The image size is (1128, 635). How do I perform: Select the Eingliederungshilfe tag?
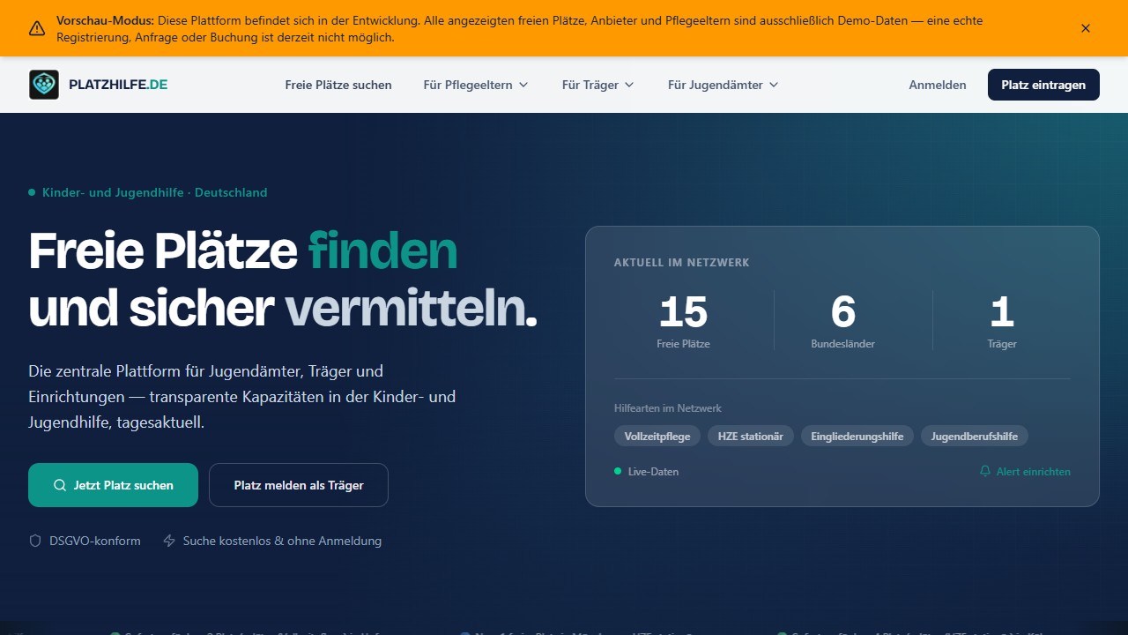point(857,436)
